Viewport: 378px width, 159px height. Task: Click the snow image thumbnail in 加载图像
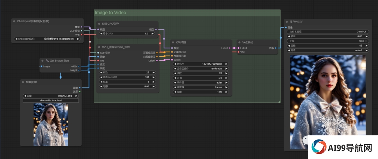click(51, 125)
